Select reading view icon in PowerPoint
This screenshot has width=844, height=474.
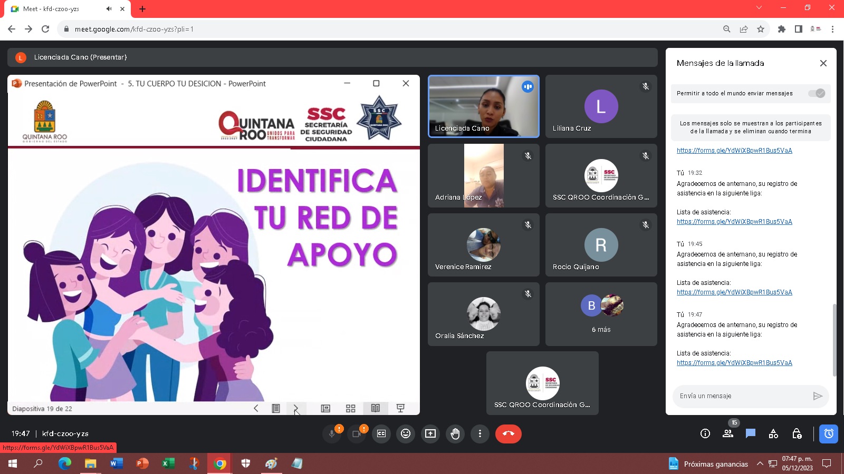click(375, 408)
